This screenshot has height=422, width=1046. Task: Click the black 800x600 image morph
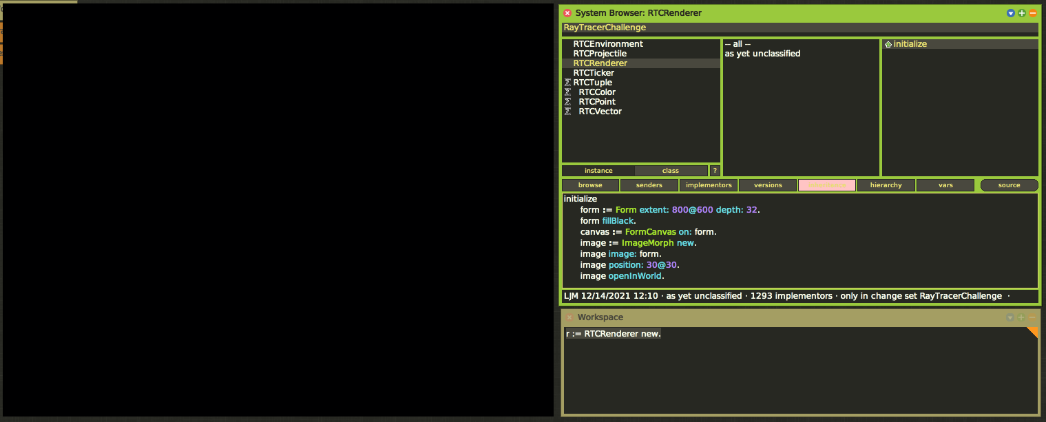click(x=278, y=210)
